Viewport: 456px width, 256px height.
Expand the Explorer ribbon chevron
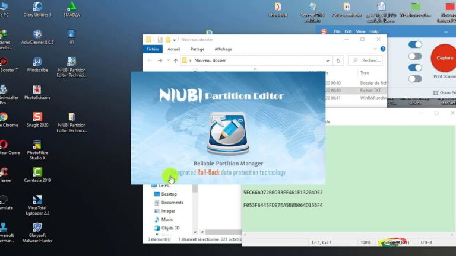point(375,49)
